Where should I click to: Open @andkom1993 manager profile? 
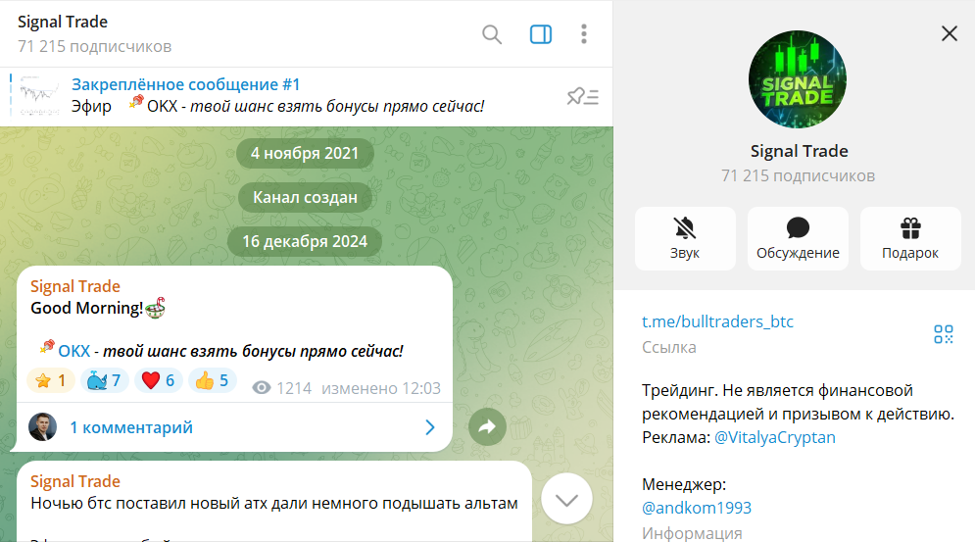[x=697, y=508]
